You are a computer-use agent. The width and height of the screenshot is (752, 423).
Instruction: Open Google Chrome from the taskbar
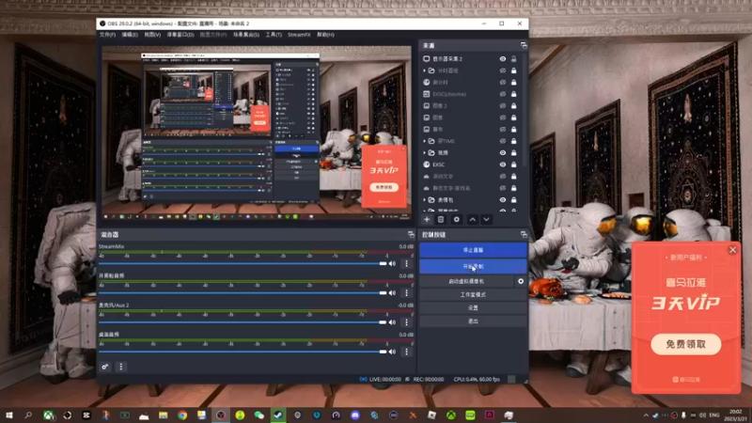click(182, 415)
